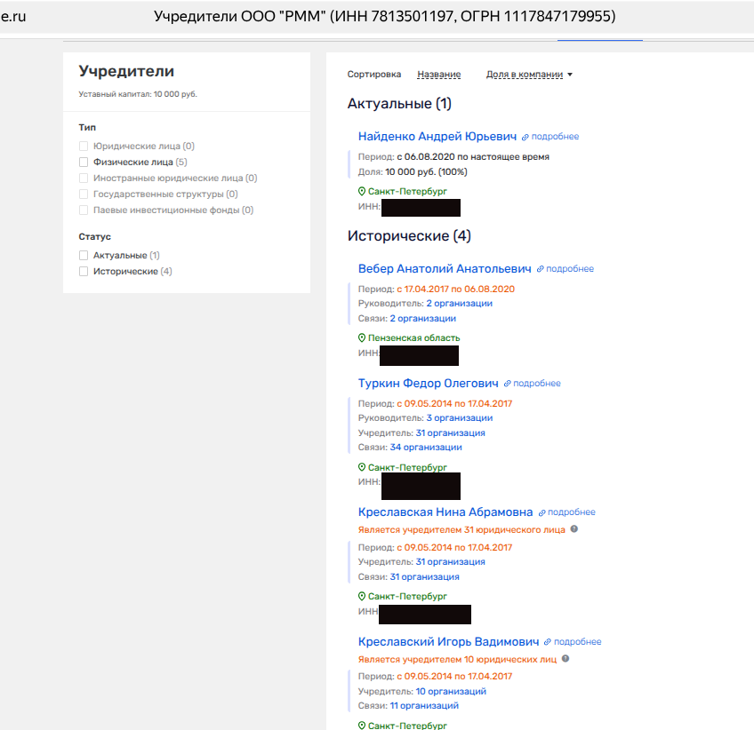754x730 pixels.
Task: Check the Физические лица filter checkbox
Action: (x=84, y=163)
